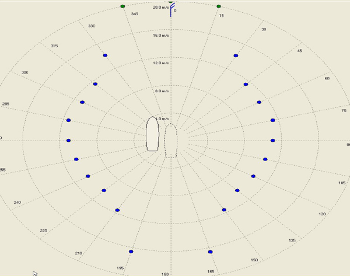The height and width of the screenshot is (276, 350).
Task: Select the blue marker on the 30° line
Action: click(236, 55)
